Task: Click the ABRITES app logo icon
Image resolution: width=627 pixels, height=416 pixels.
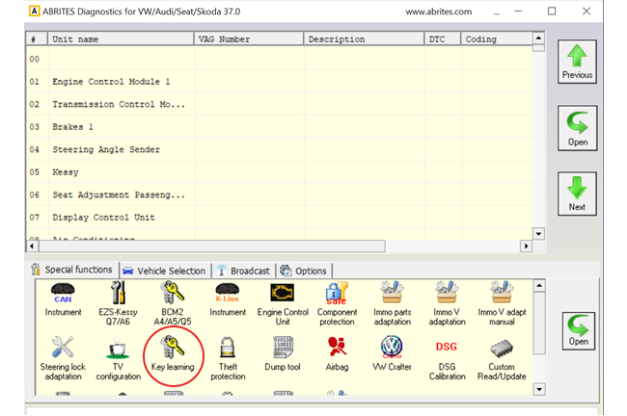Action: (x=35, y=12)
